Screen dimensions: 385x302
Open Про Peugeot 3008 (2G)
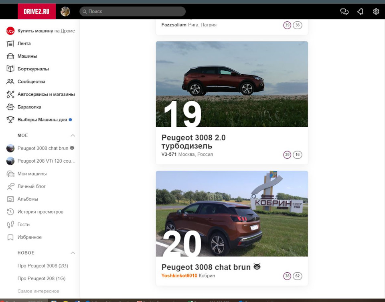(x=43, y=265)
